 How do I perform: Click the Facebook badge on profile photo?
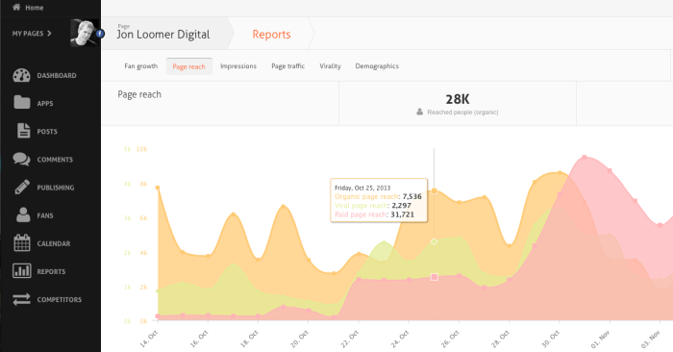point(100,33)
